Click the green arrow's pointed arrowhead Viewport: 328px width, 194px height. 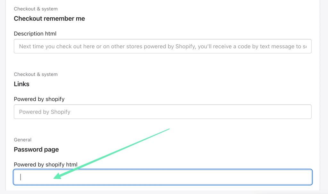[55, 177]
